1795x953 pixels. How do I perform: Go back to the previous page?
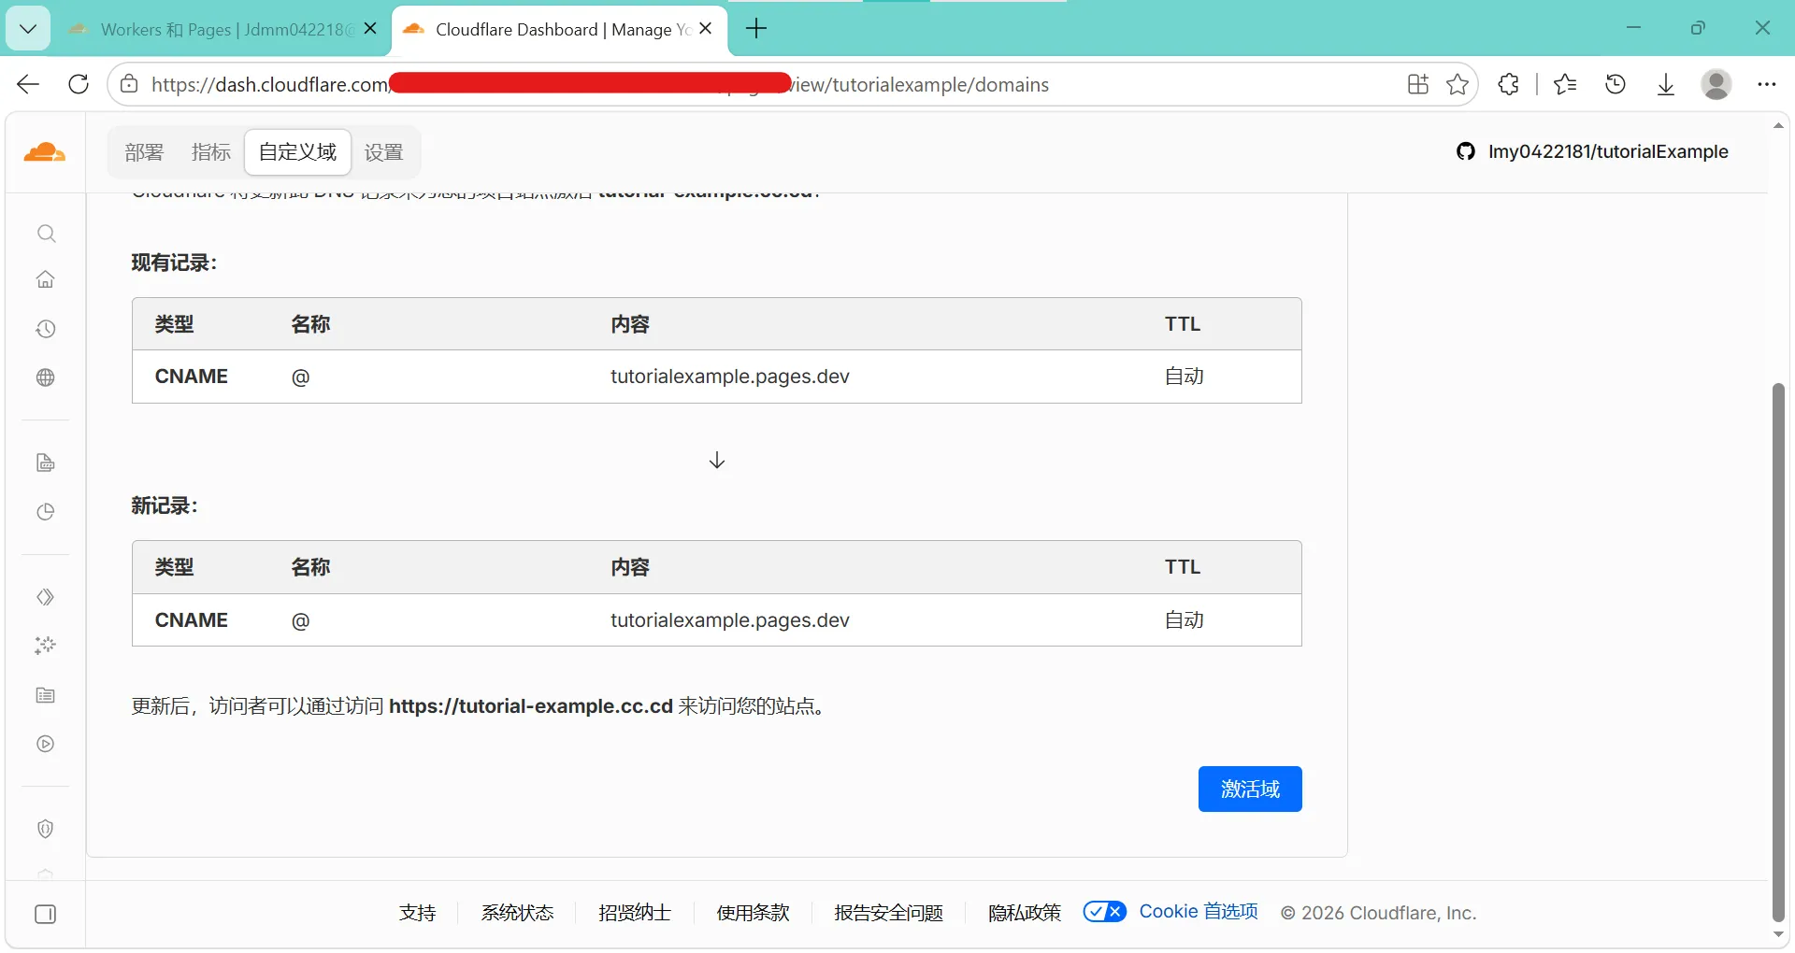coord(28,84)
